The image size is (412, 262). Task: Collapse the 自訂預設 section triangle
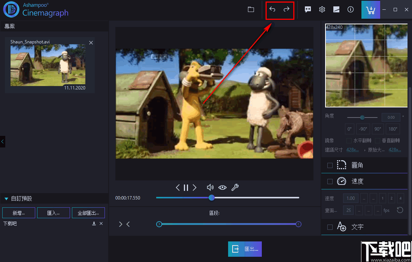point(6,199)
